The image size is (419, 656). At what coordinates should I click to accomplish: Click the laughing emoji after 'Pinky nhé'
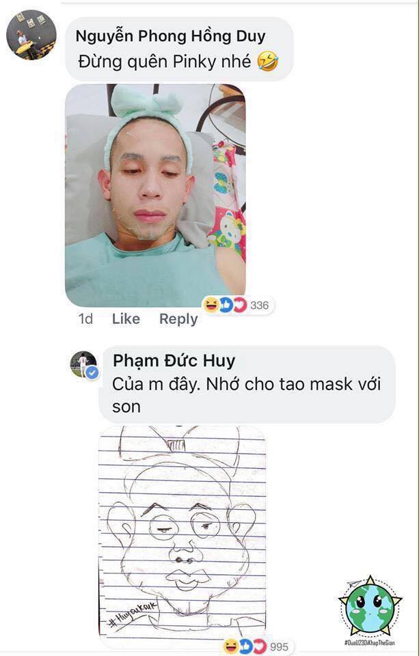[x=268, y=62]
